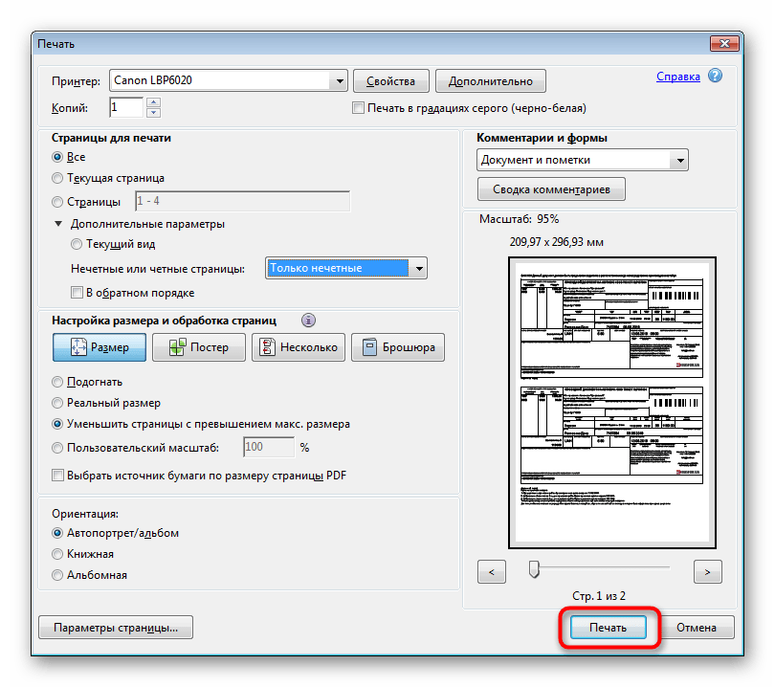Open the printer selection dropdown
This screenshot has height=687, width=775.
(341, 80)
